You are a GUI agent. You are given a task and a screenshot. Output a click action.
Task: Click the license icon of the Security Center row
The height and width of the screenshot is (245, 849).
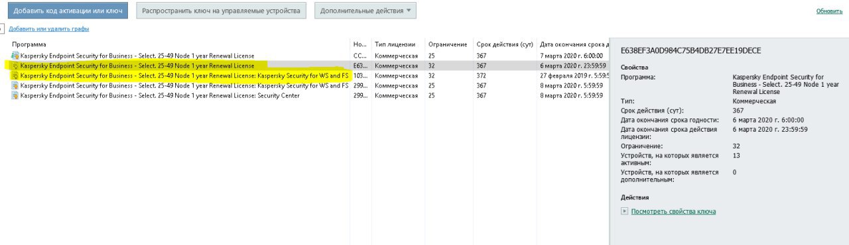click(15, 96)
